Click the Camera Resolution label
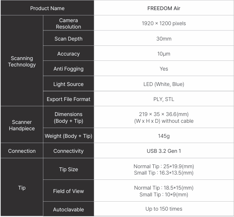Image resolution: width=234 pixels, height=217 pixels. point(68,23)
